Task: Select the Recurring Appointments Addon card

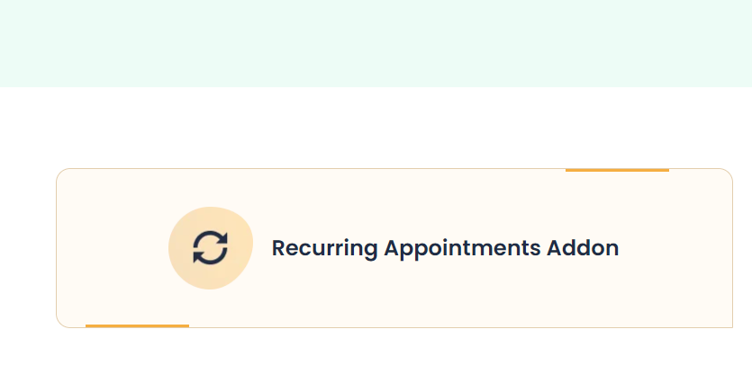Action: pos(394,248)
